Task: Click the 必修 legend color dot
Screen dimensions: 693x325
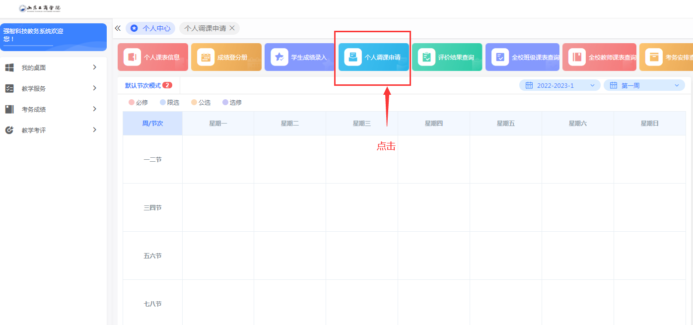Action: [x=132, y=103]
